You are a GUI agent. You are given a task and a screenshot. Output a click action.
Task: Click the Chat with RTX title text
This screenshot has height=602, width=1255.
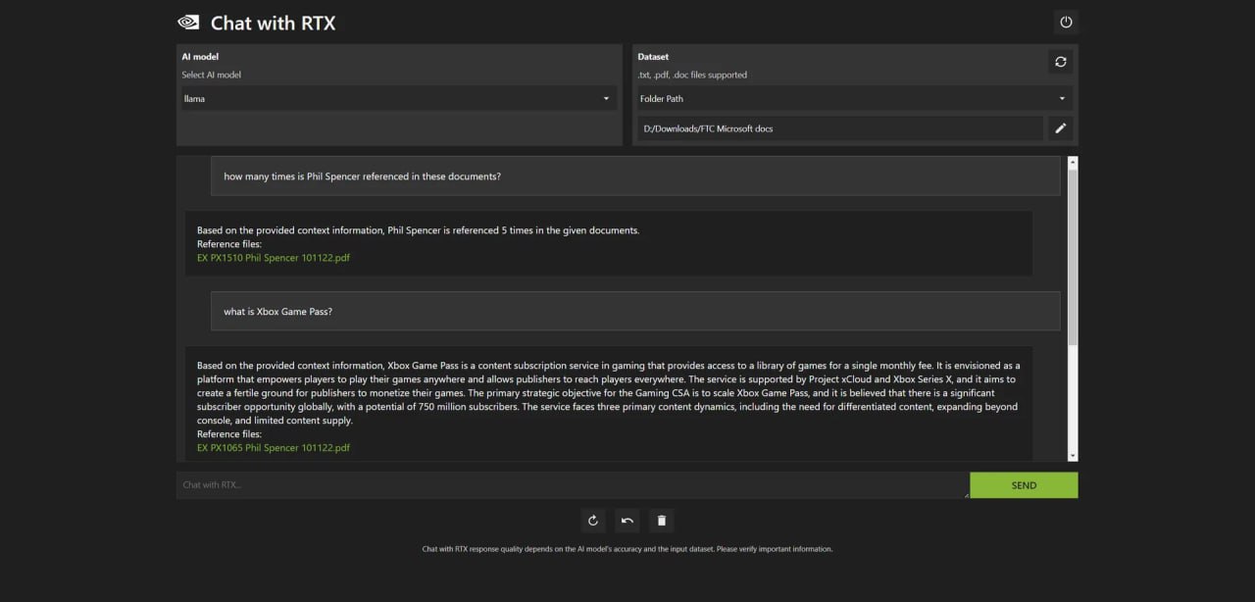(273, 23)
